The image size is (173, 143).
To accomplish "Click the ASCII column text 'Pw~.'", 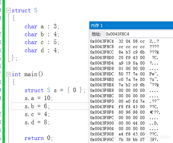I will (x=154, y=74).
